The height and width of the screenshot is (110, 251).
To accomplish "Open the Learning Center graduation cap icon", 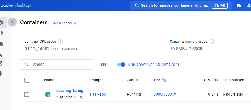I will point(238,6).
